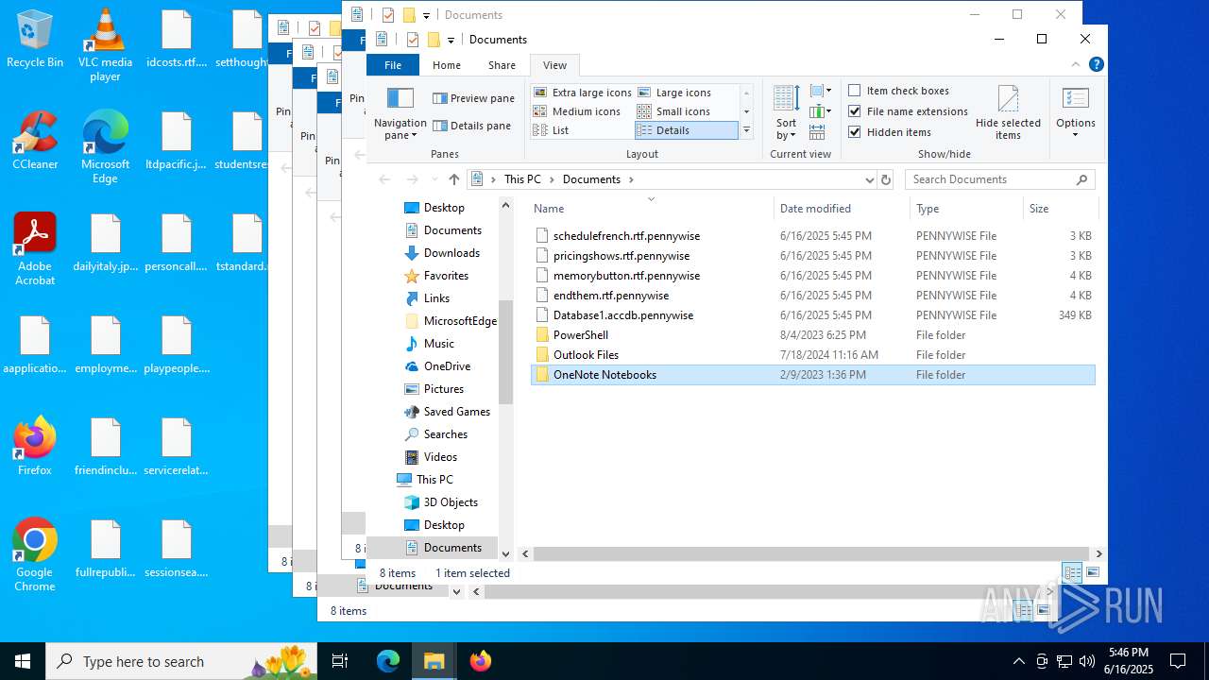This screenshot has height=680, width=1209.
Task: Click the horizontal scrollbar of file list
Action: click(x=812, y=554)
